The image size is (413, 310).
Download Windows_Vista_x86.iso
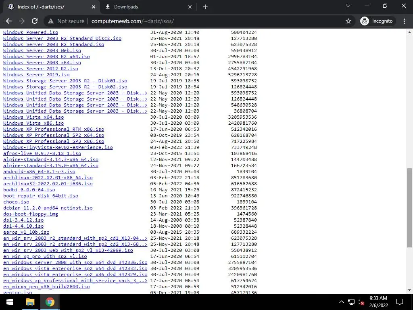[x=33, y=123]
